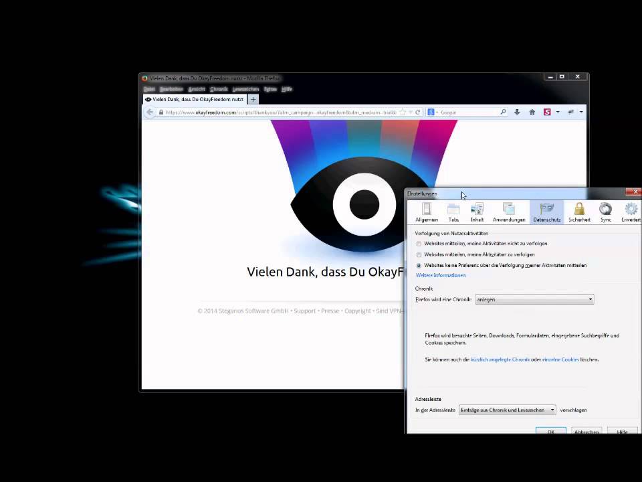Screen dimensions: 642x482
Task: Click the 'Weitere Informationen' link
Action: (441, 275)
